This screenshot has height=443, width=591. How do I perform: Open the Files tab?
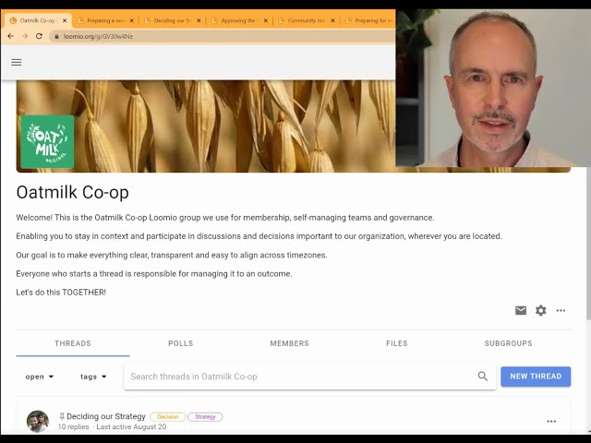[396, 343]
